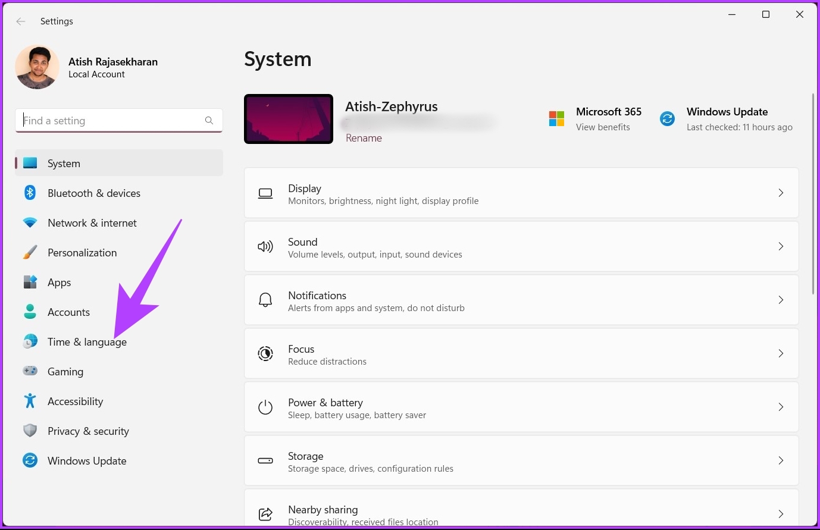The width and height of the screenshot is (820, 530).
Task: Select System in the sidebar
Action: (x=64, y=163)
